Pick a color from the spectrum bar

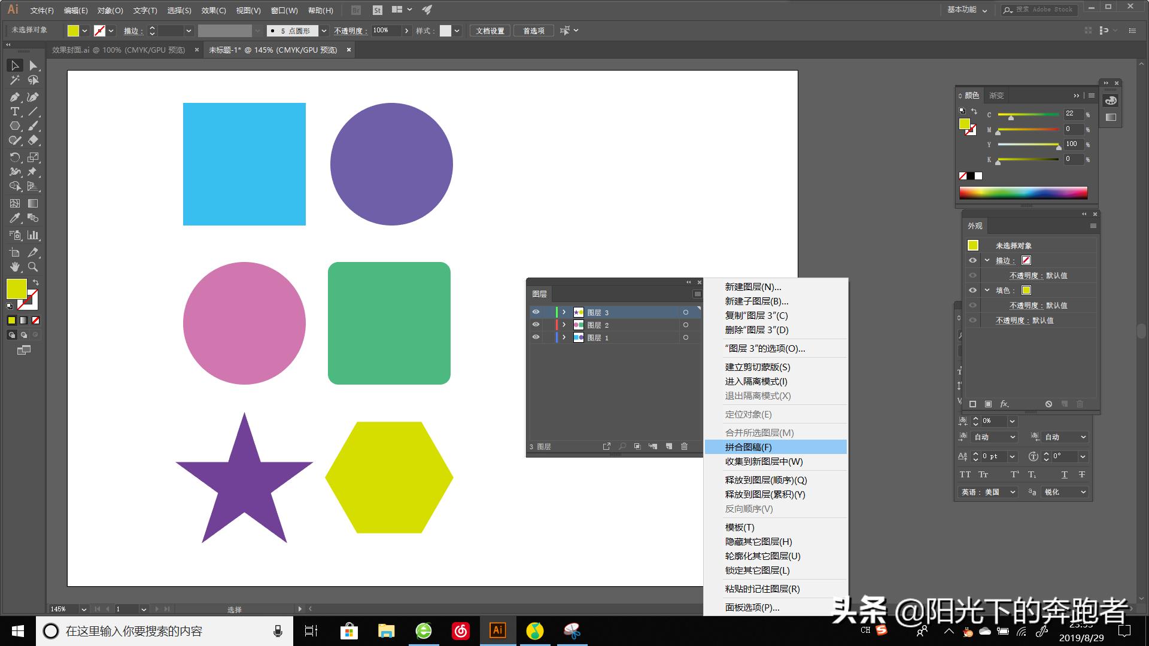click(1023, 193)
